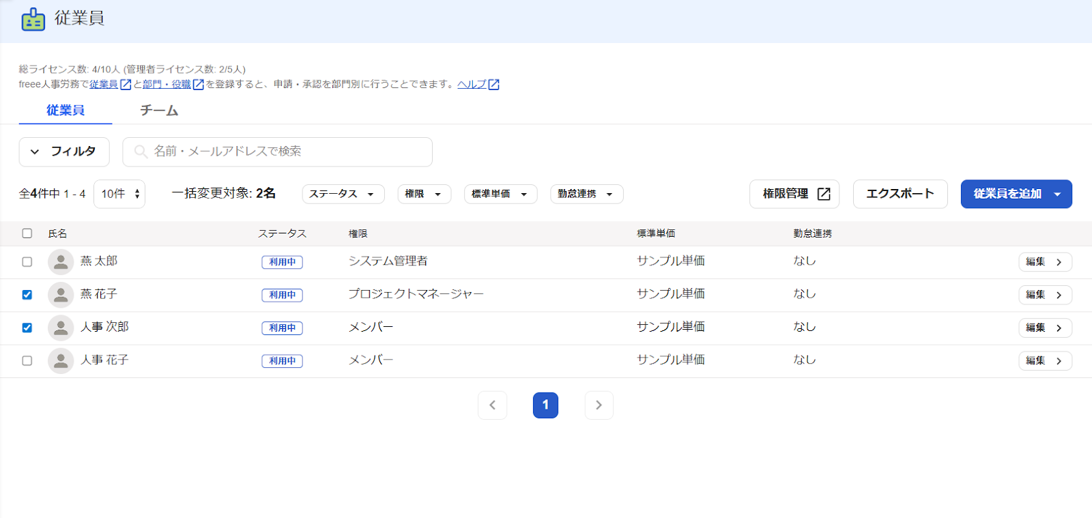Click external link icon next to ヘルプ
The width and height of the screenshot is (1092, 518).
point(494,85)
